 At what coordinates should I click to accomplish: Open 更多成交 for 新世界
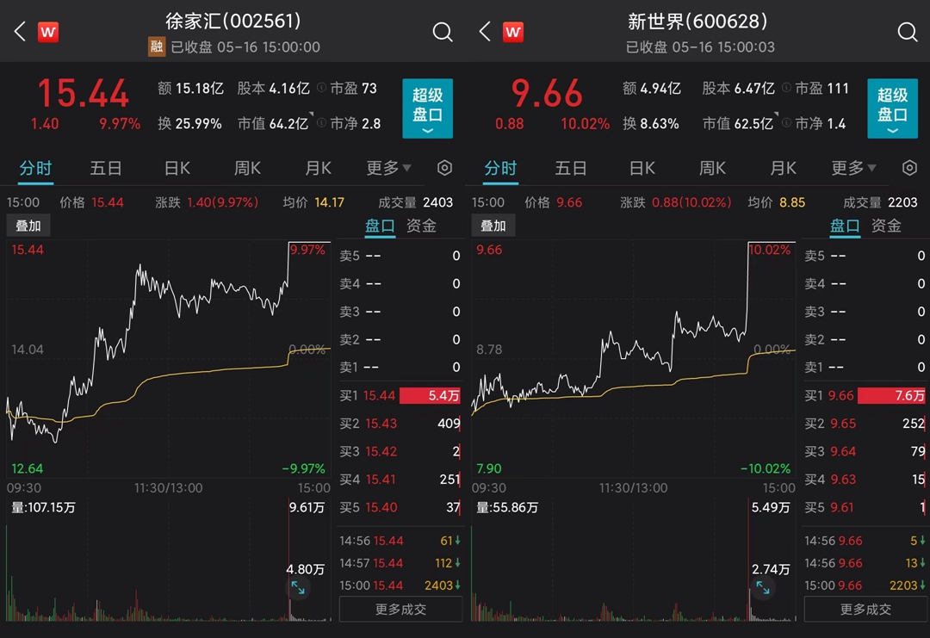865,610
